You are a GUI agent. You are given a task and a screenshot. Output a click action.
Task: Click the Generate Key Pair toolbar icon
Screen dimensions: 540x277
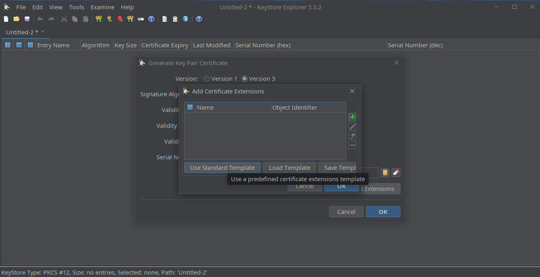coord(99,19)
